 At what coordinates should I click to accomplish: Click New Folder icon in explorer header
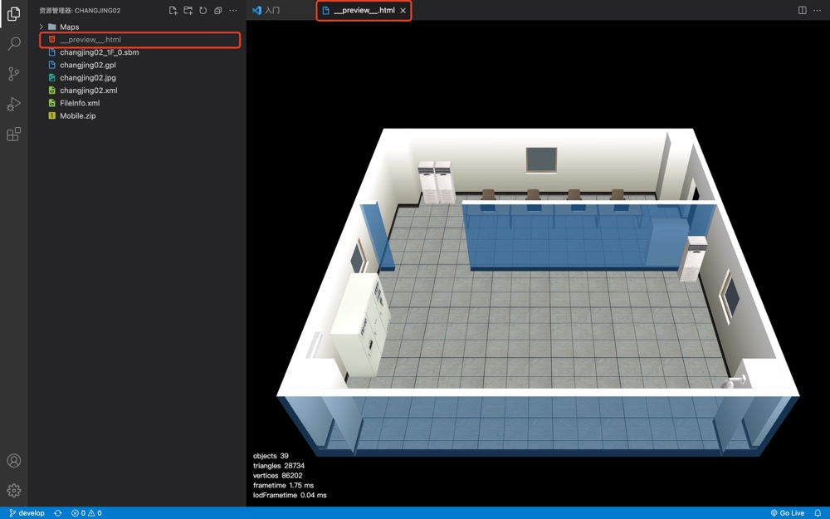pos(188,11)
